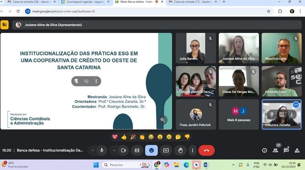Open presentation tile more options menu
Viewport: 305px width, 170px height.
[96, 81]
